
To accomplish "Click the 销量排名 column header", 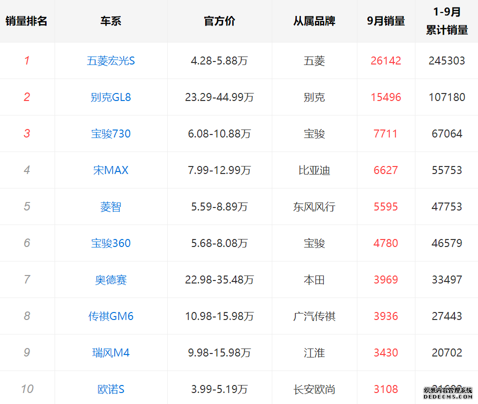I will click(x=27, y=21).
